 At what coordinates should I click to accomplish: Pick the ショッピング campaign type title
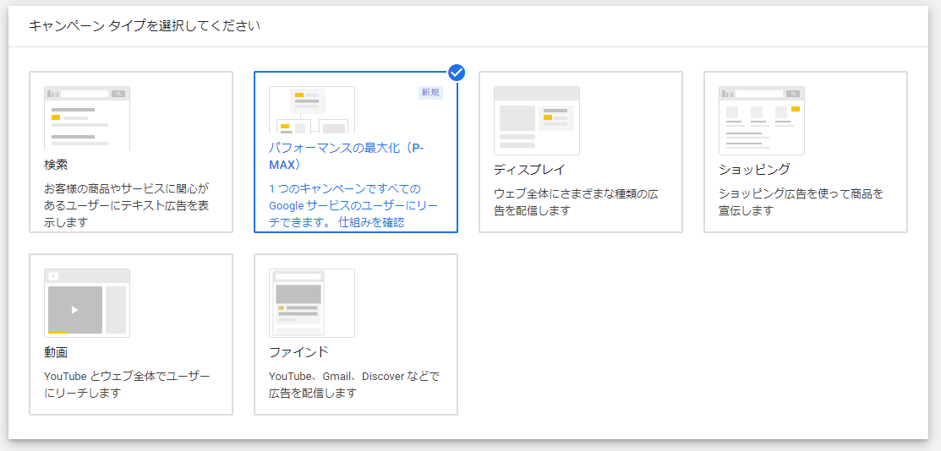[x=754, y=170]
